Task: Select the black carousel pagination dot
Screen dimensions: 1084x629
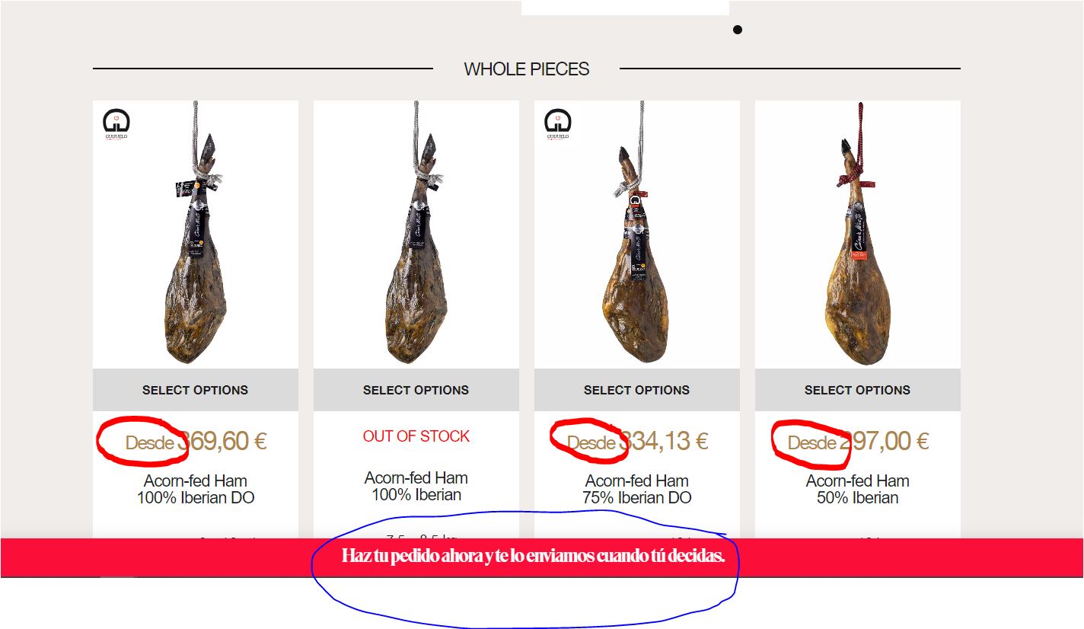Action: (737, 30)
